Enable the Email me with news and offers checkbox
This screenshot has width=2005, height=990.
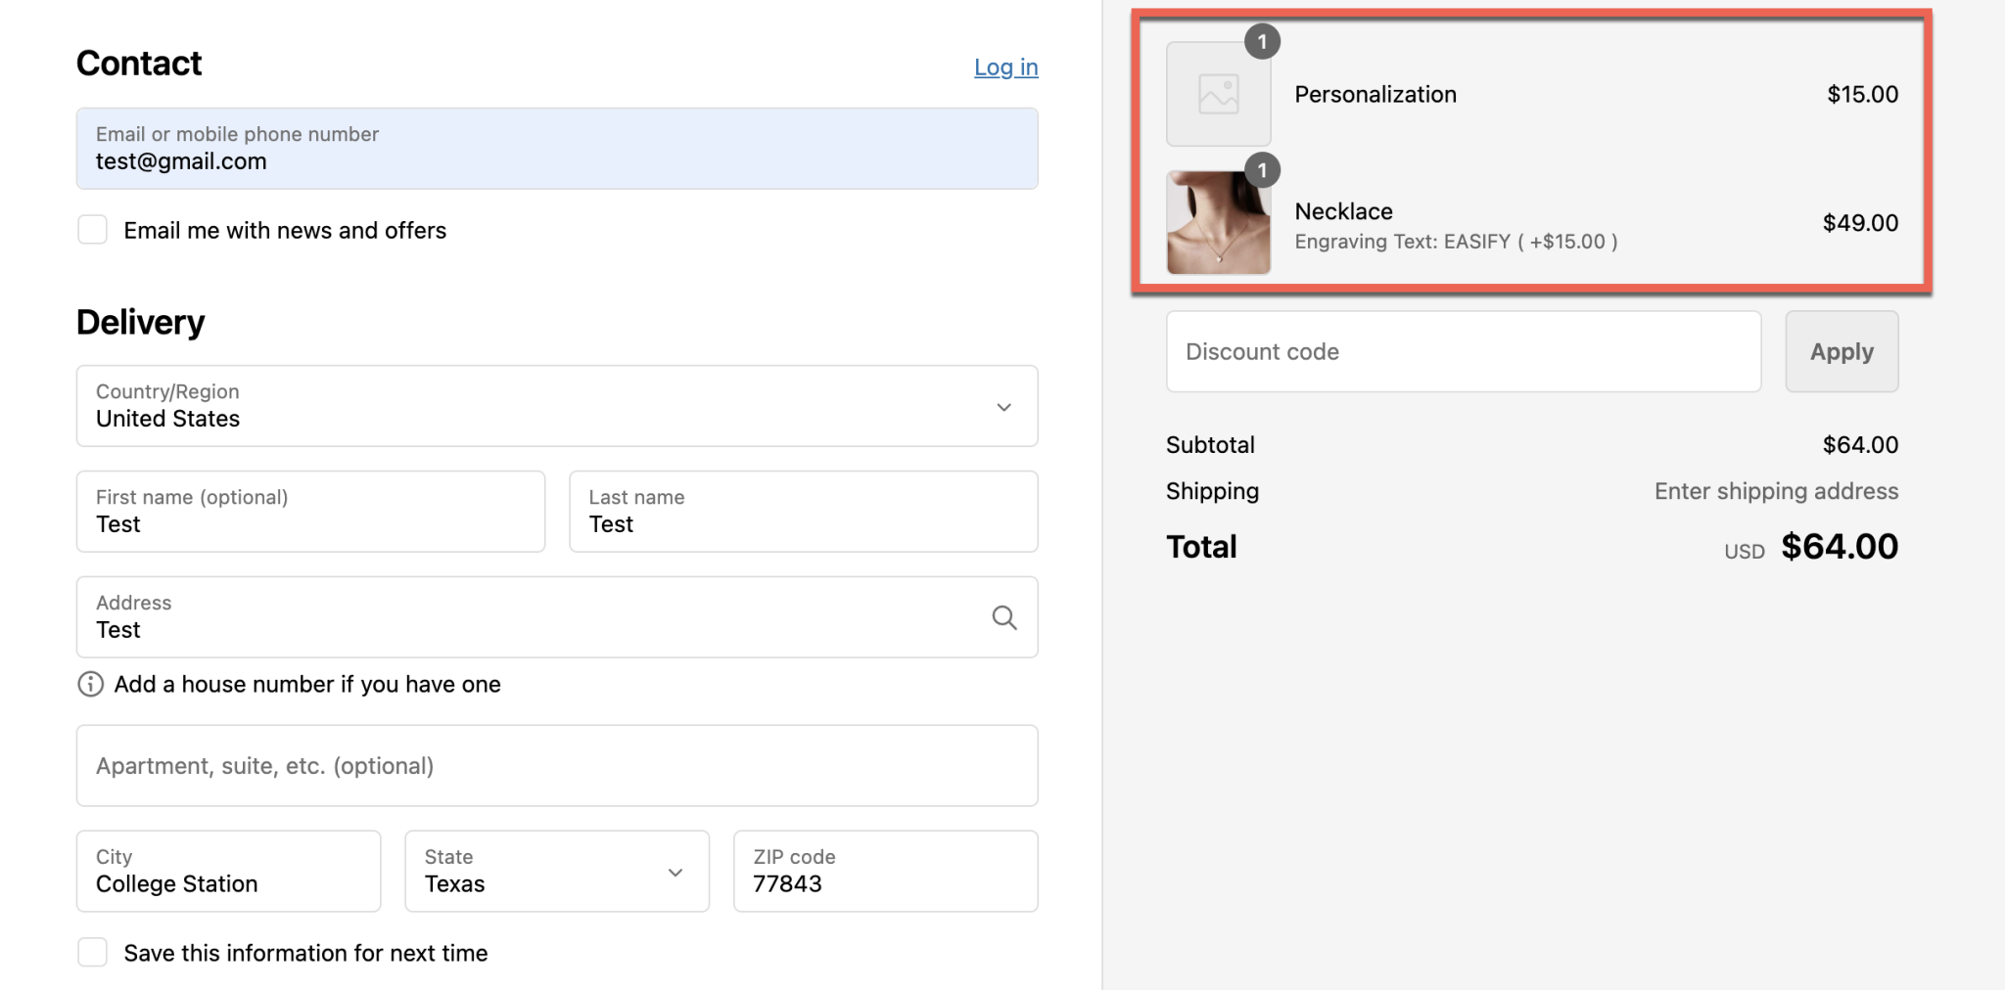tap(92, 229)
